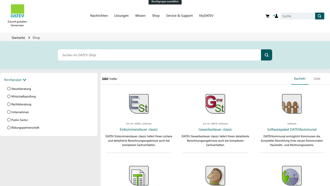This screenshot has height=186, width=330.
Task: Click the chess knight product icon
Action: click(215, 176)
